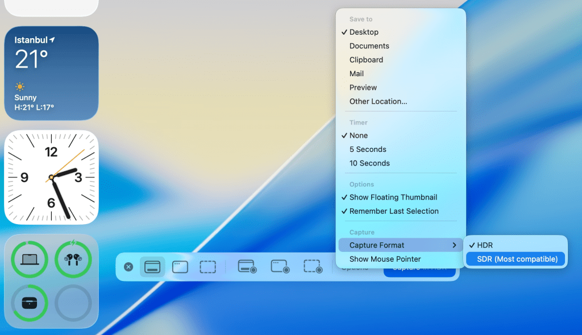This screenshot has height=335, width=582.
Task: Click the MacBook battery ring icon
Action: point(30,260)
